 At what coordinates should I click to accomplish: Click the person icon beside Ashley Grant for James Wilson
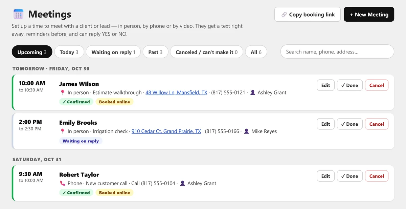[x=253, y=92]
